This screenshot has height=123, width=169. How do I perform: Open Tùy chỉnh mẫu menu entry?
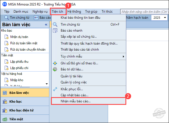pyautogui.click(x=89, y=56)
